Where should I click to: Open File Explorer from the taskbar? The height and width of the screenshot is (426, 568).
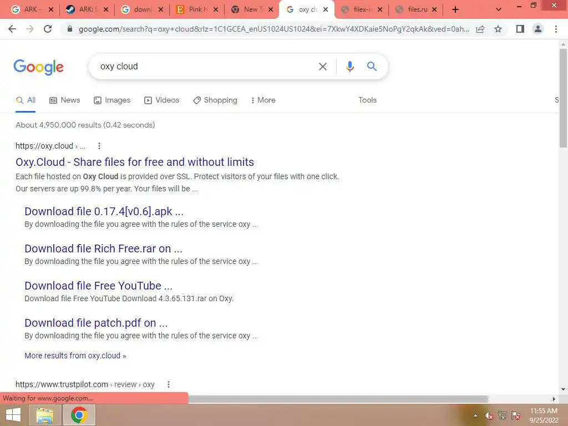coord(45,415)
